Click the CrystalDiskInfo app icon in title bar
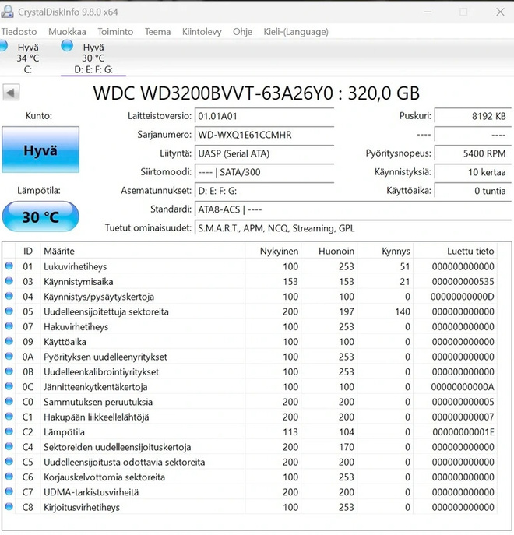 (x=7, y=12)
